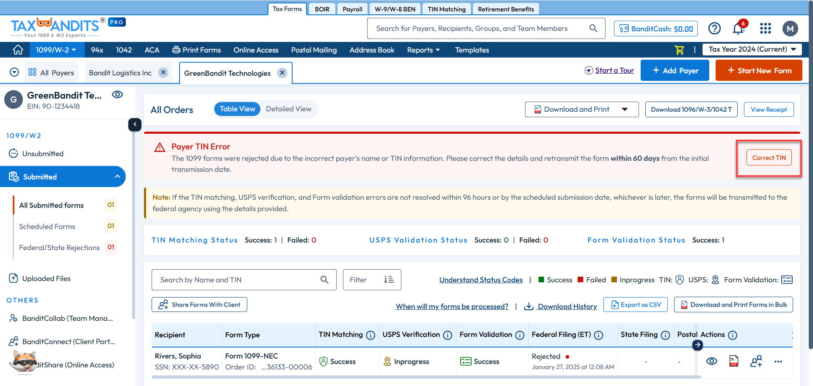Open the Payroll top tab
Viewport: 813px width, 386px height.
[353, 9]
